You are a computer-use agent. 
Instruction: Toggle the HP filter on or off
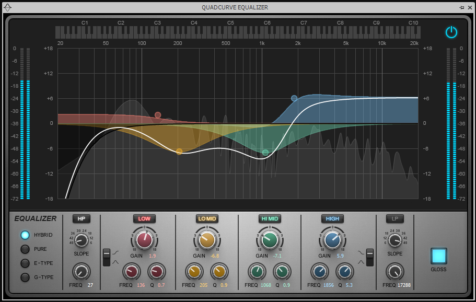point(82,218)
